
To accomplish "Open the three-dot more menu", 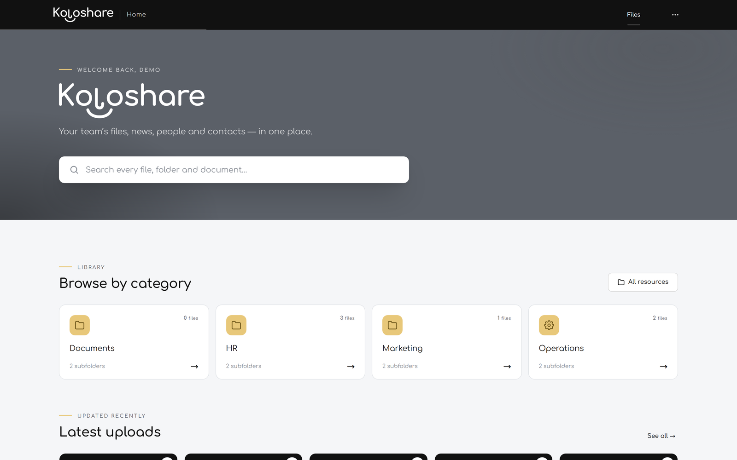I will point(675,15).
